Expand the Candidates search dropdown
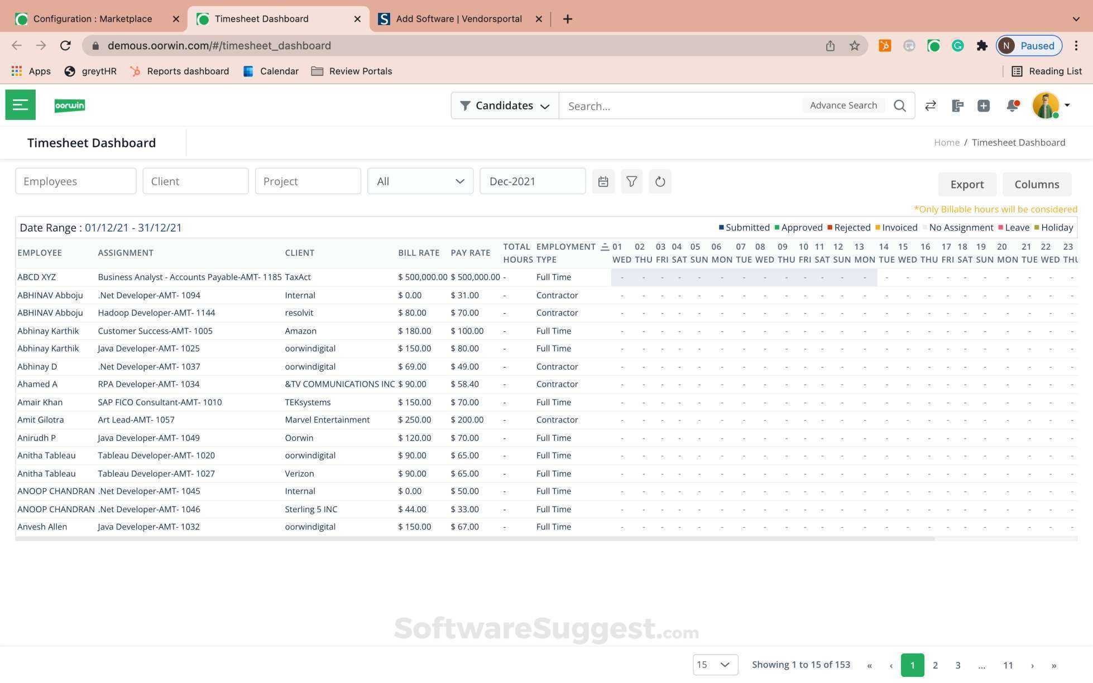This screenshot has height=683, width=1093. pos(505,105)
